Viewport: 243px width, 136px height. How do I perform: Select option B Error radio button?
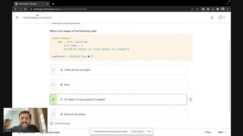point(53,85)
